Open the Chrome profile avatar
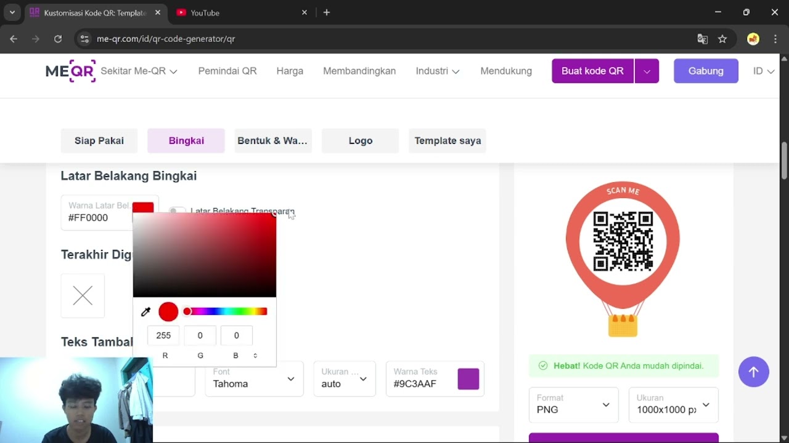This screenshot has height=443, width=789. click(753, 39)
